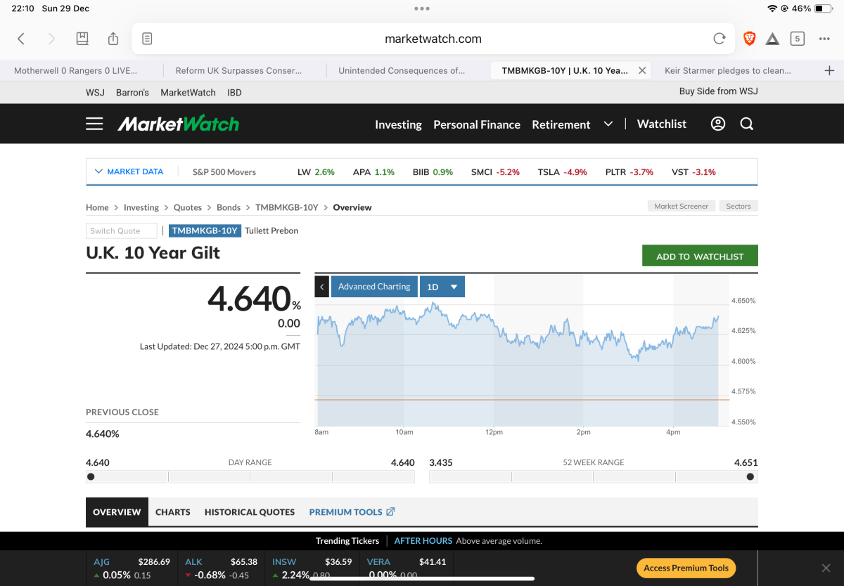Open the Charts section tab
The image size is (844, 586).
(x=173, y=512)
